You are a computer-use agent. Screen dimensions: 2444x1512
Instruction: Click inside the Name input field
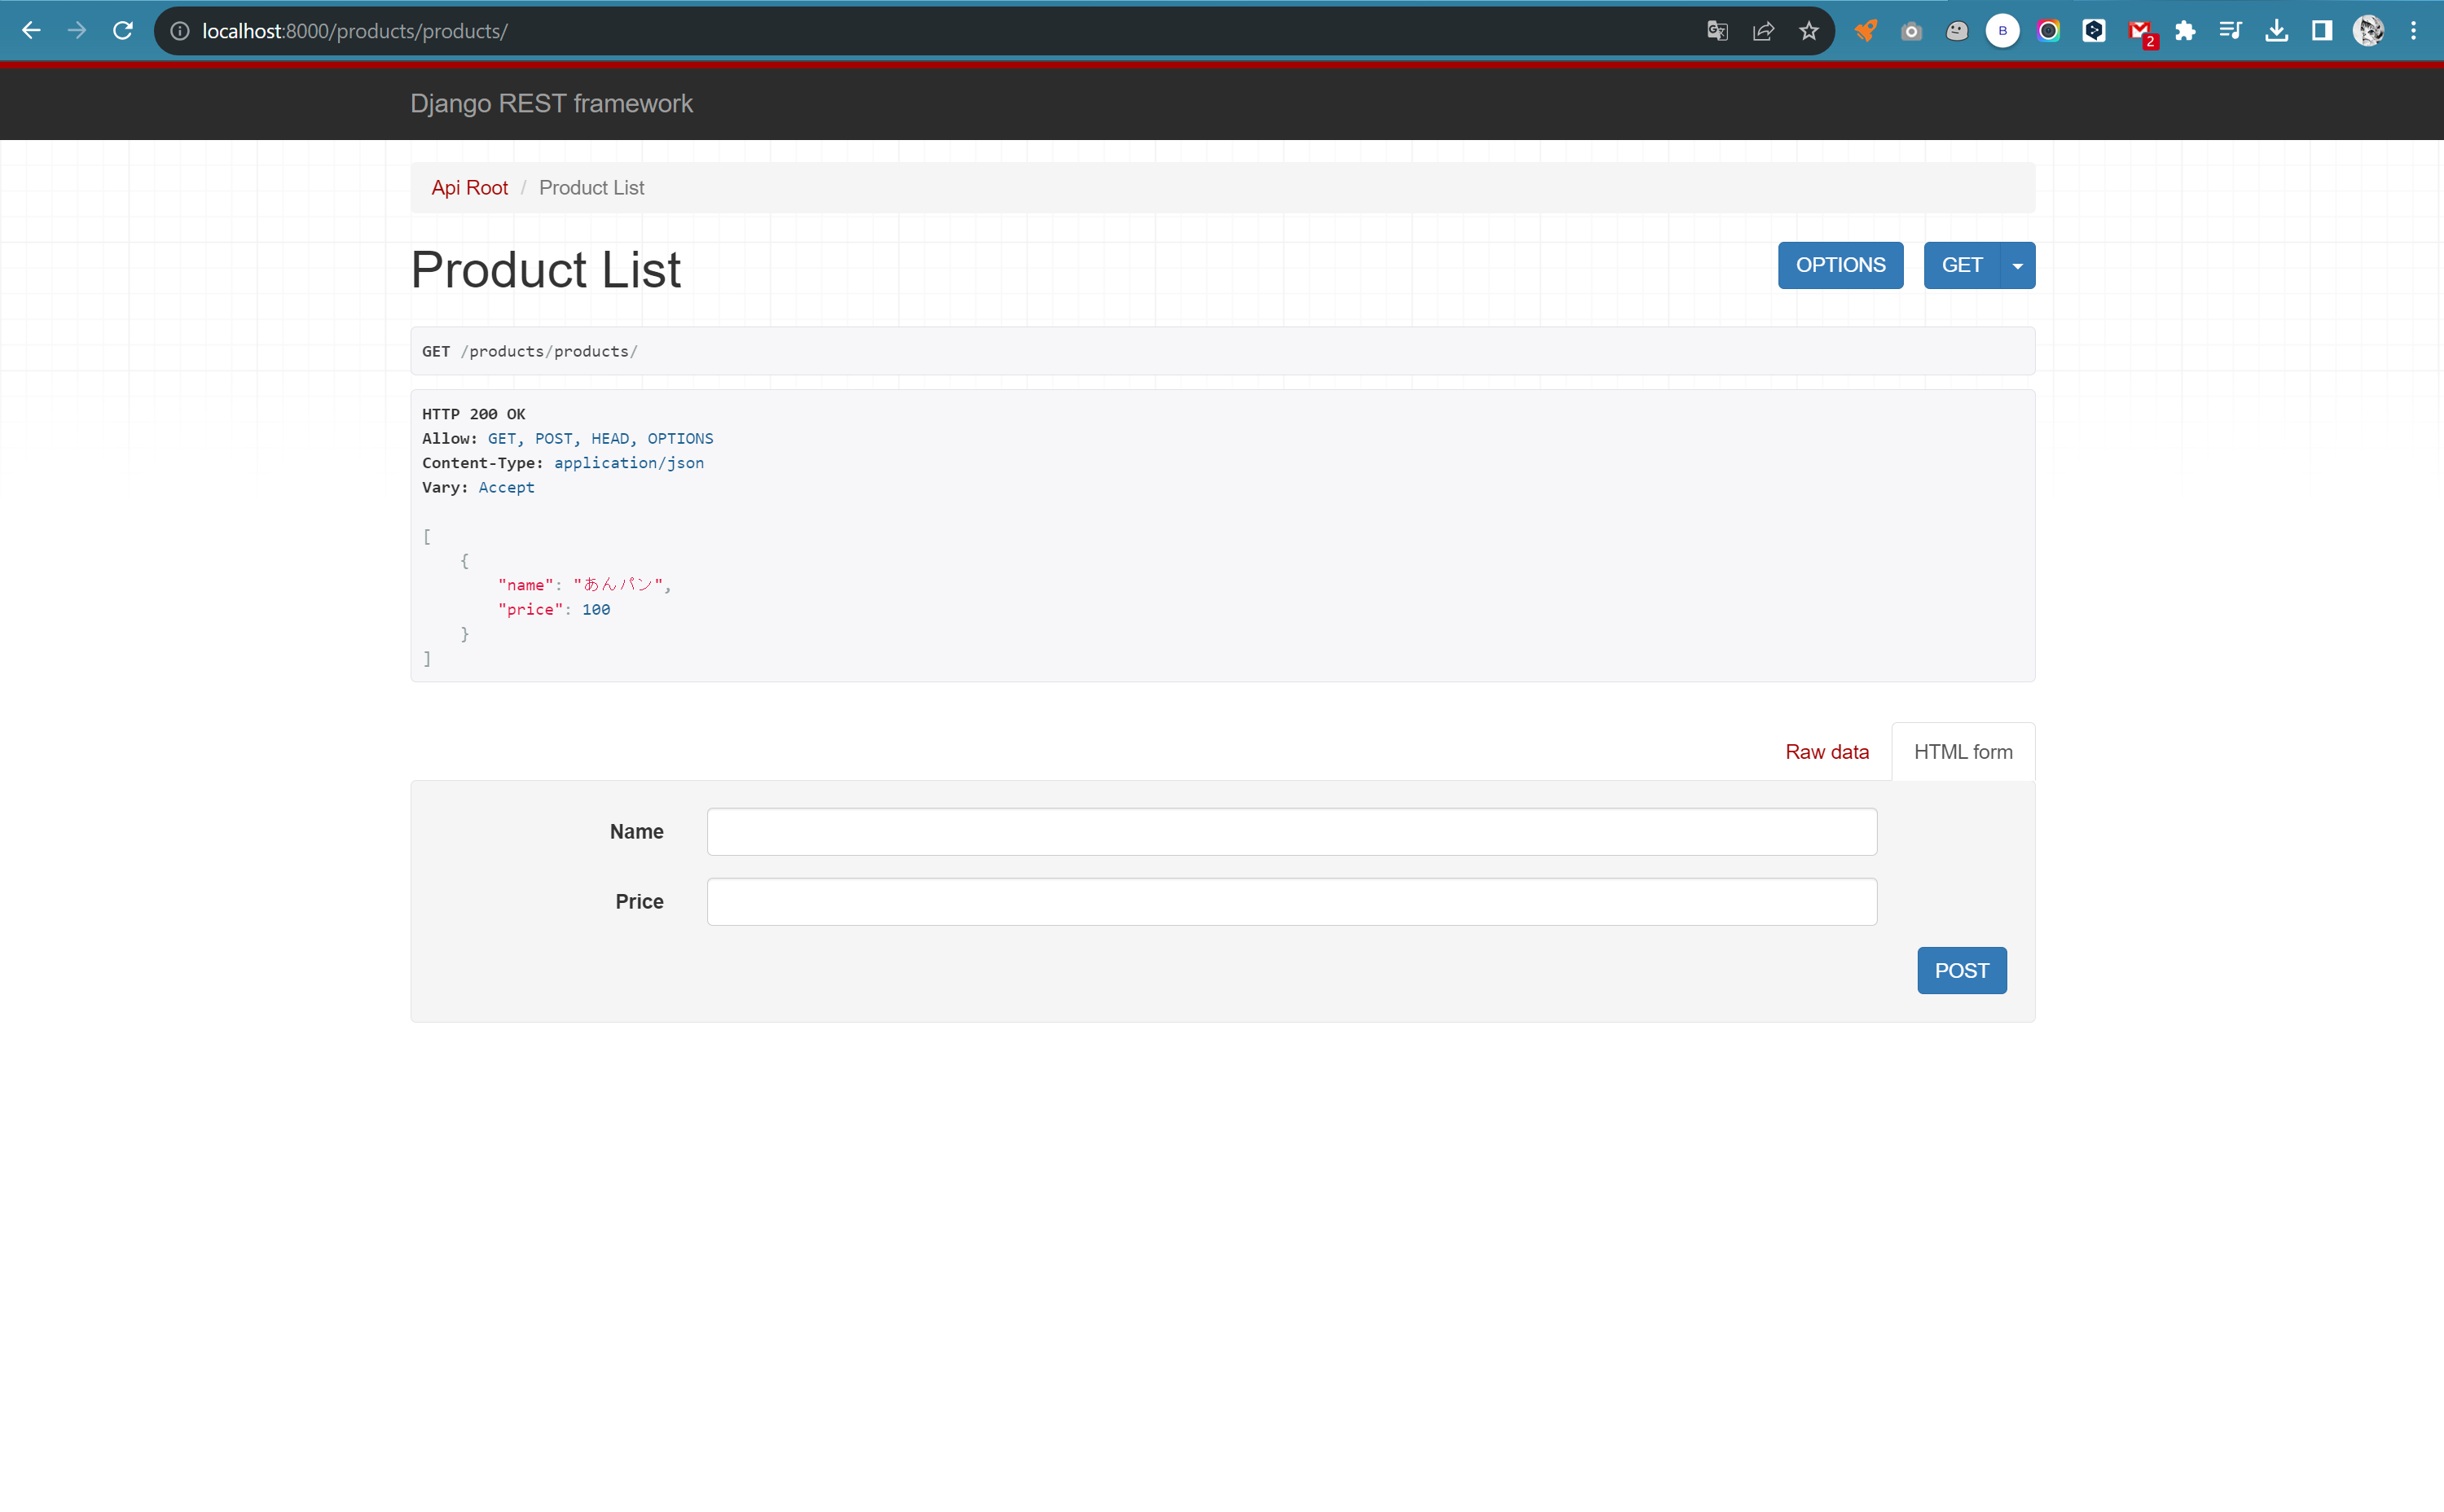point(1290,831)
